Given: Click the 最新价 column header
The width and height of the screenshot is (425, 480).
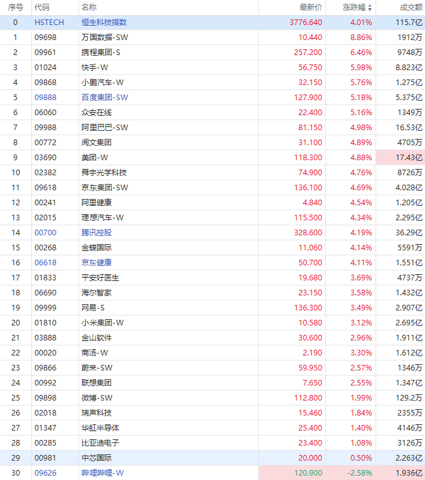Looking at the screenshot, I should (311, 8).
